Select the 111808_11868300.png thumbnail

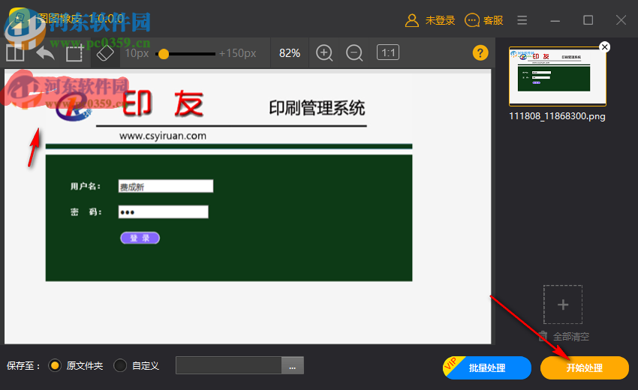click(x=558, y=76)
